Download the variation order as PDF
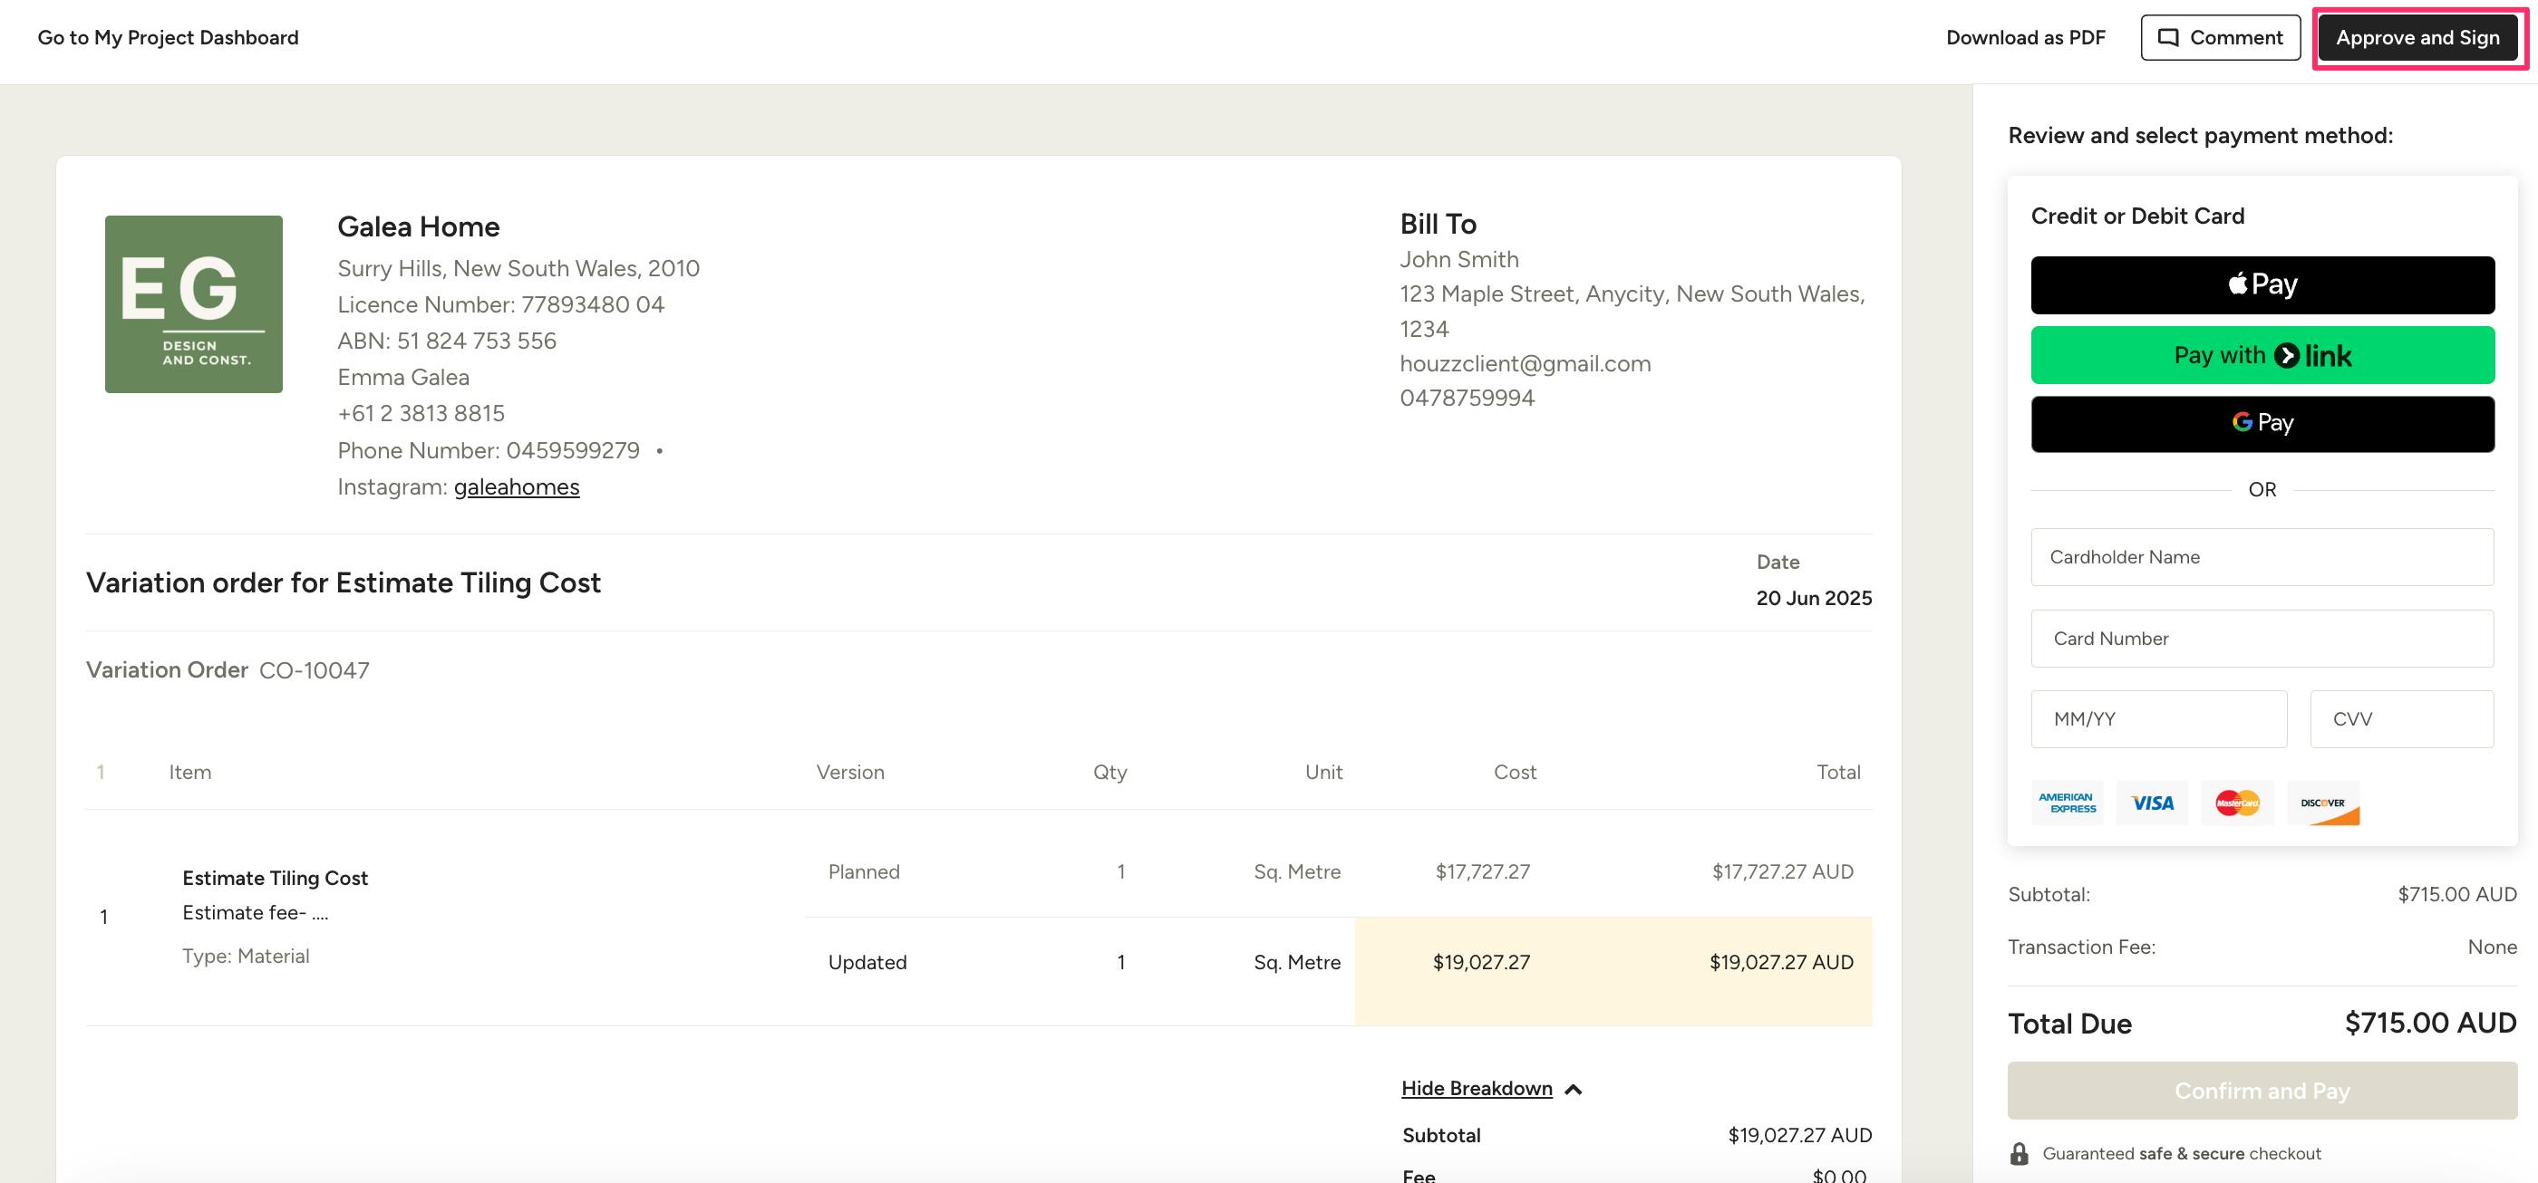 2025,37
